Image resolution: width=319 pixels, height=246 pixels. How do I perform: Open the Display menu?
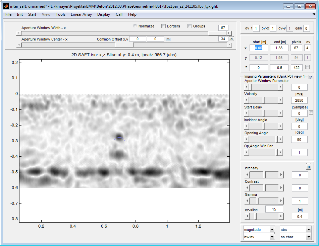[104, 14]
